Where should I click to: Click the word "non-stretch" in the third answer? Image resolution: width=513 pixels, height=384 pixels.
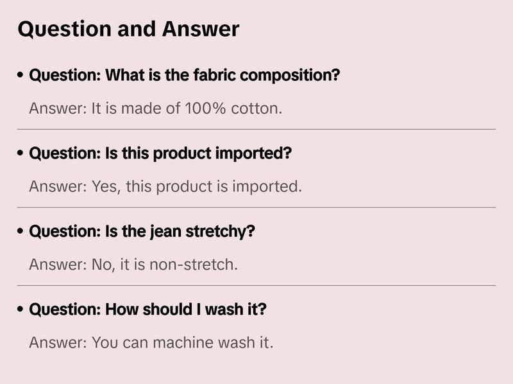[x=191, y=264]
